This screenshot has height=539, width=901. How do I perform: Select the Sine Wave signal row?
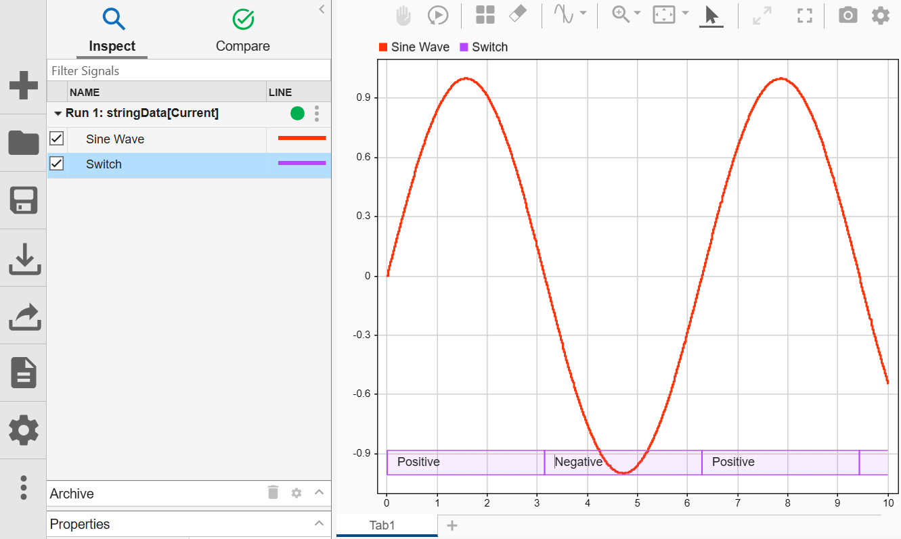(189, 139)
